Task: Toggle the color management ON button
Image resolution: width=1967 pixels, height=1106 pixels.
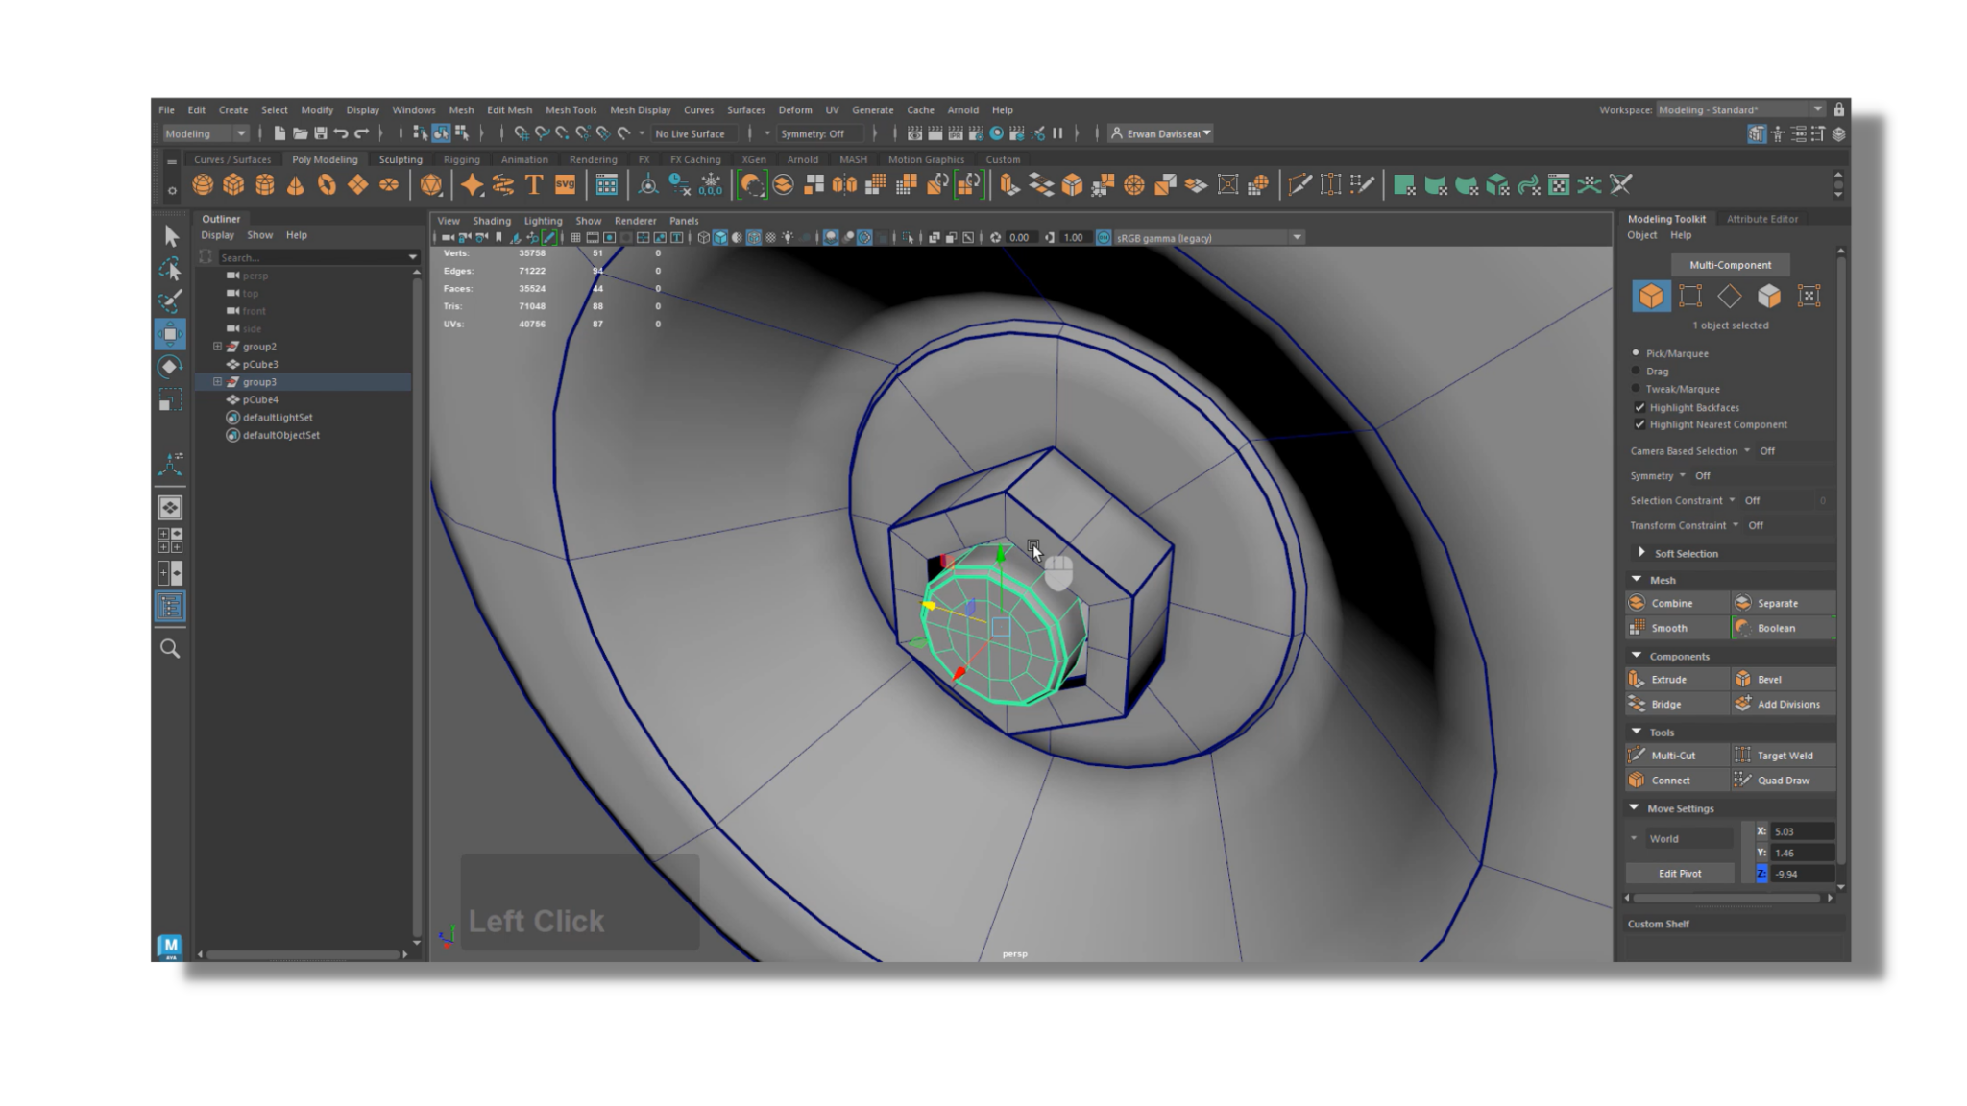Action: point(1104,238)
